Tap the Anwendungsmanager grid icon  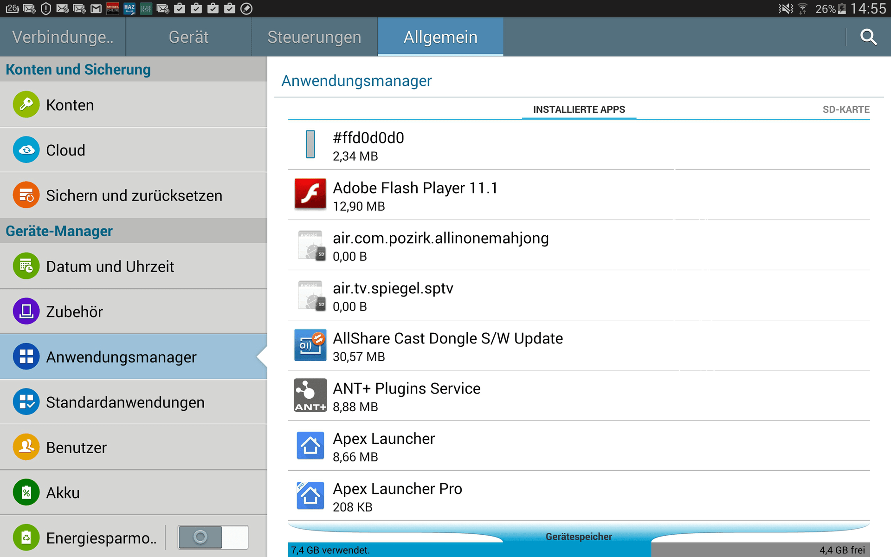[26, 356]
